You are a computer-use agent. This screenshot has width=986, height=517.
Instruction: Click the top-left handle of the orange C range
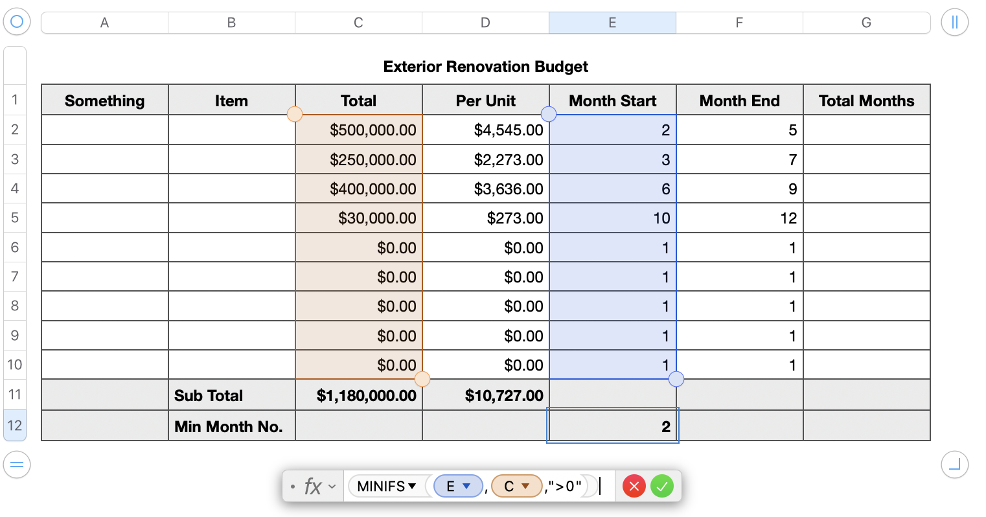click(x=295, y=114)
